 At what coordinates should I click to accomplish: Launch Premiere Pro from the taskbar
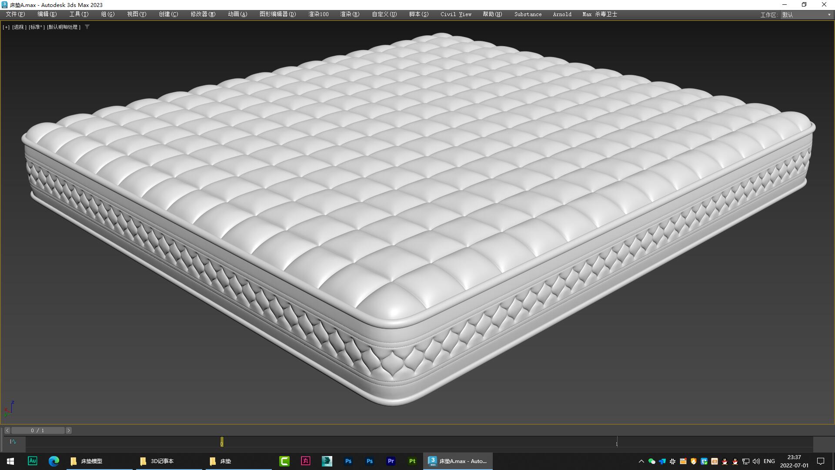tap(391, 461)
